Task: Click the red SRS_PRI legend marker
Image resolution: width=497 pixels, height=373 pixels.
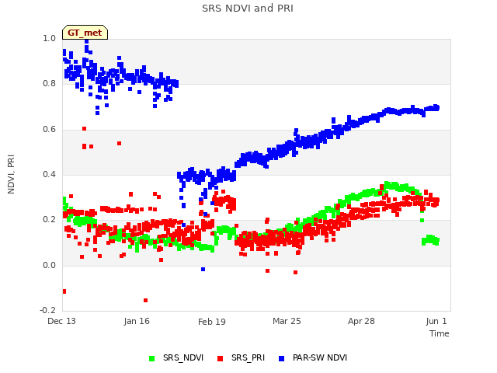Action: tap(221, 358)
